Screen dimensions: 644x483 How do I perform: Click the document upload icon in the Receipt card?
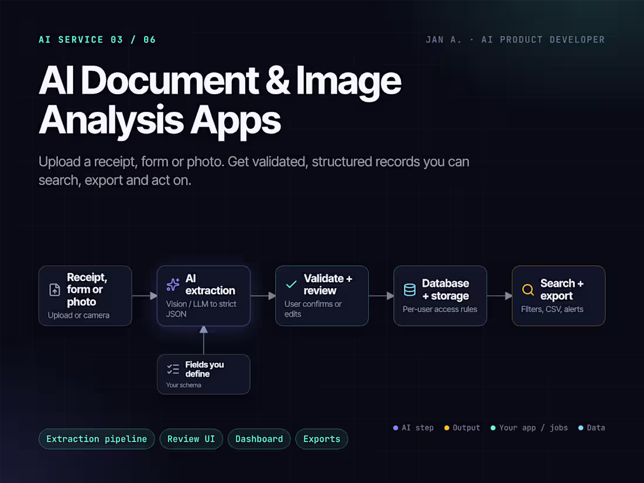tap(54, 290)
